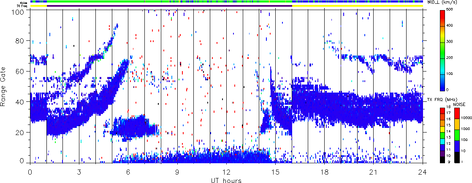The height and width of the screenshot is (183, 472).
Task: Click the '16' label in TX FRQ legend
Action: 448,119
